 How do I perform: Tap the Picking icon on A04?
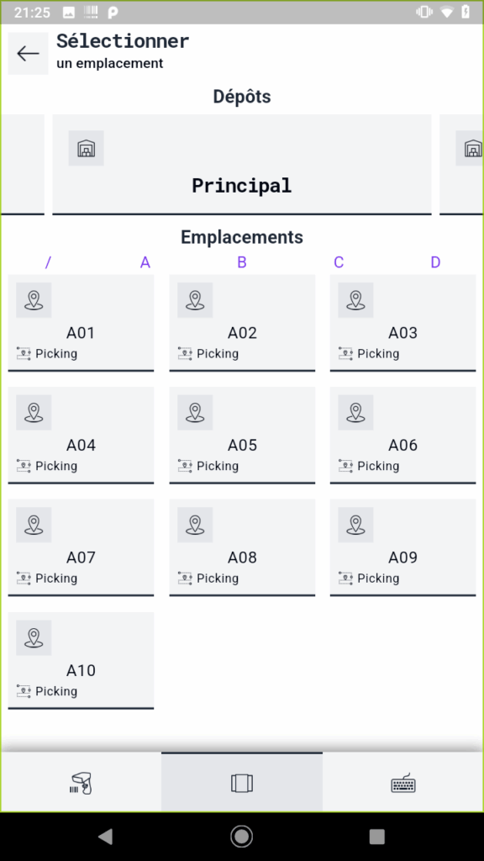point(24,466)
